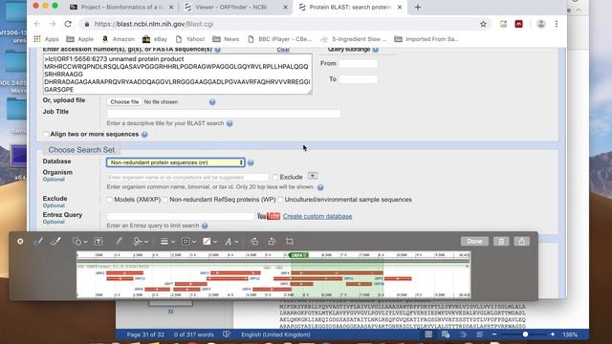This screenshot has width=612, height=344.
Task: Check Models (XM/XP) exclusion box
Action: pyautogui.click(x=109, y=200)
